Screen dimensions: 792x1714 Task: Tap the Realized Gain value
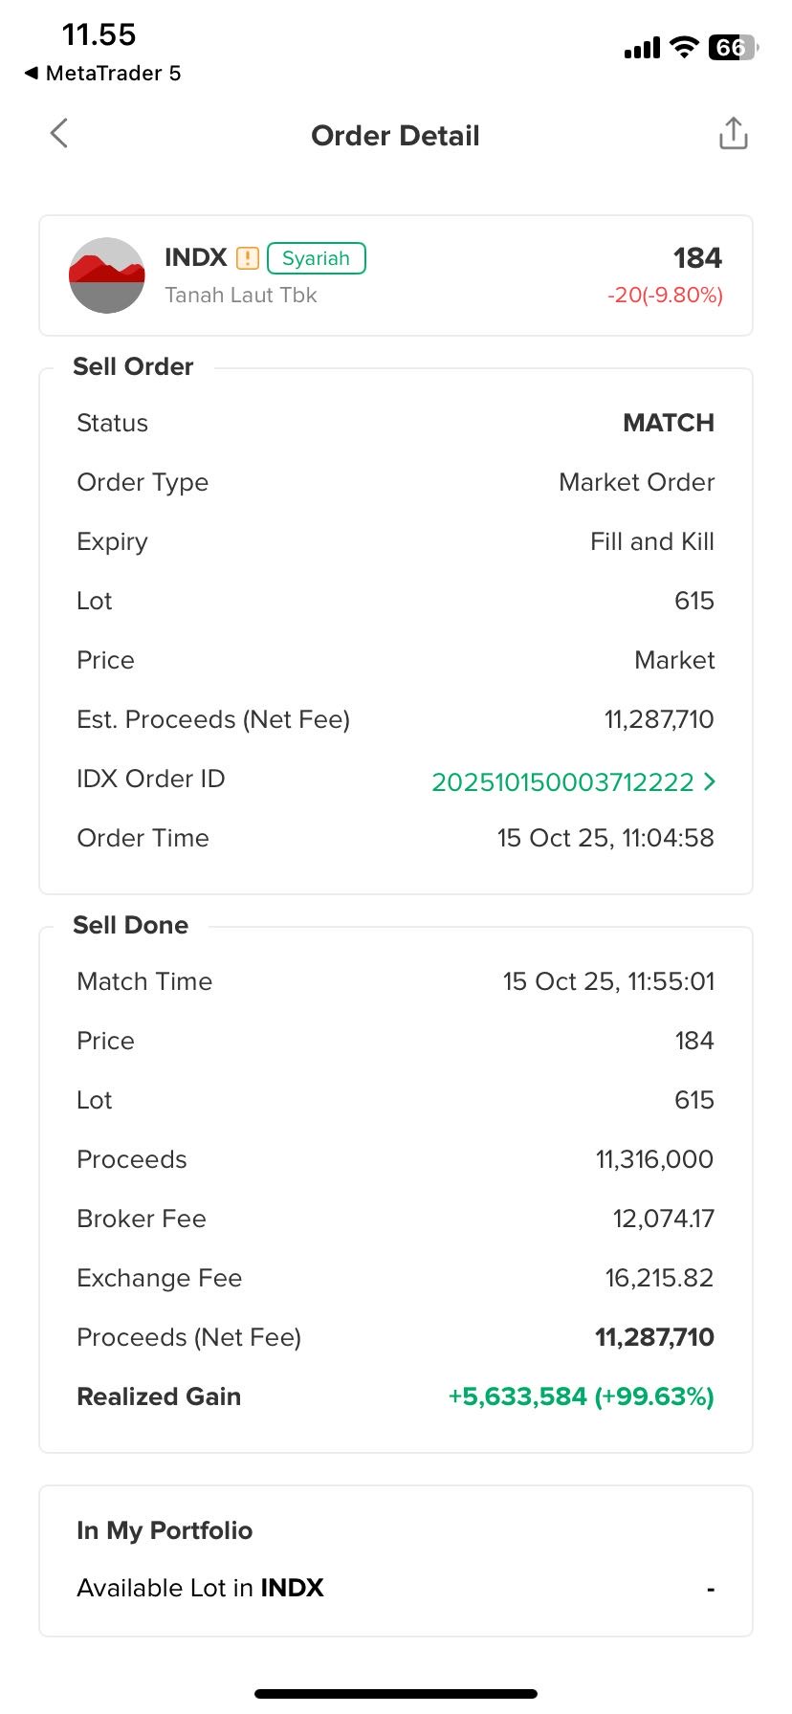coord(581,1396)
